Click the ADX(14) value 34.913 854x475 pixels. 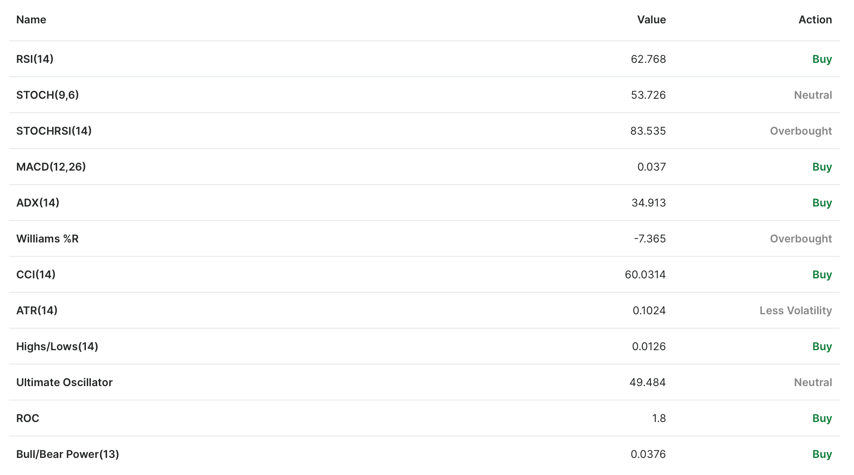649,203
